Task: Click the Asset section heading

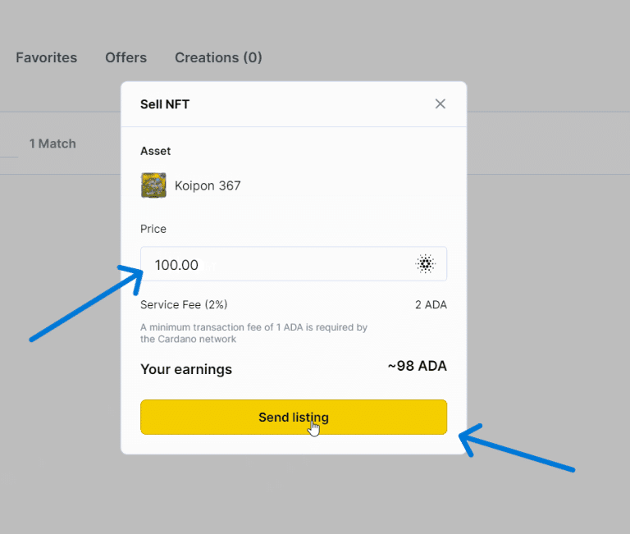Action: pos(156,151)
